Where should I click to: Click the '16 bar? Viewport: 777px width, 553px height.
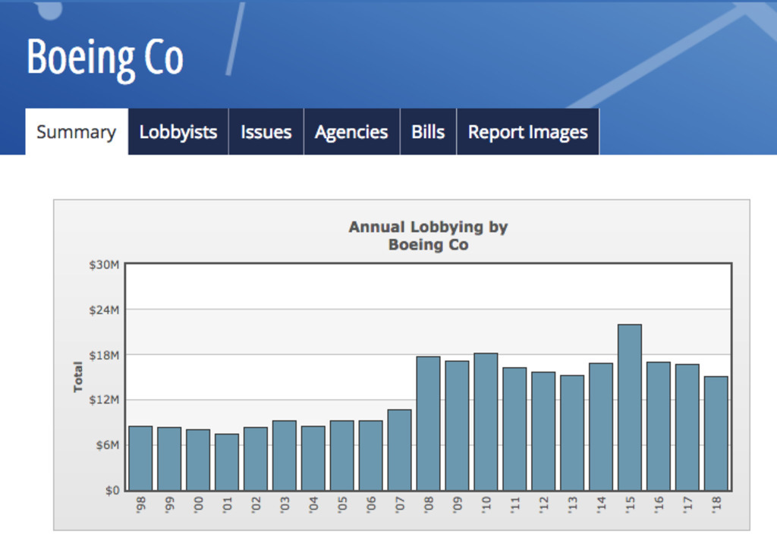tap(659, 426)
